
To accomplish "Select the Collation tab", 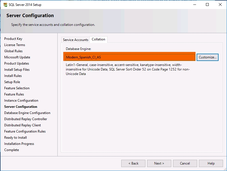I will pyautogui.click(x=98, y=39).
